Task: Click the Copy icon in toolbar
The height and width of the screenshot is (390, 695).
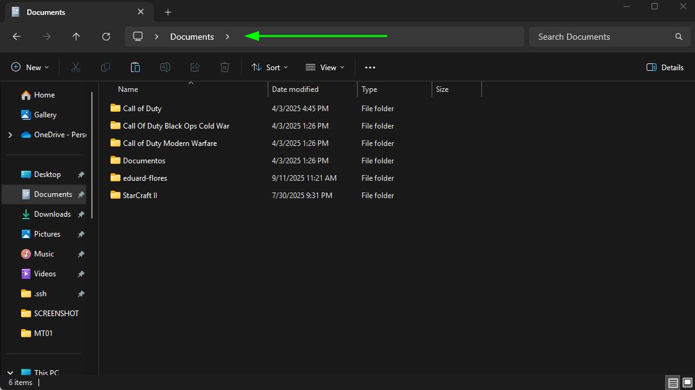Action: tap(106, 67)
